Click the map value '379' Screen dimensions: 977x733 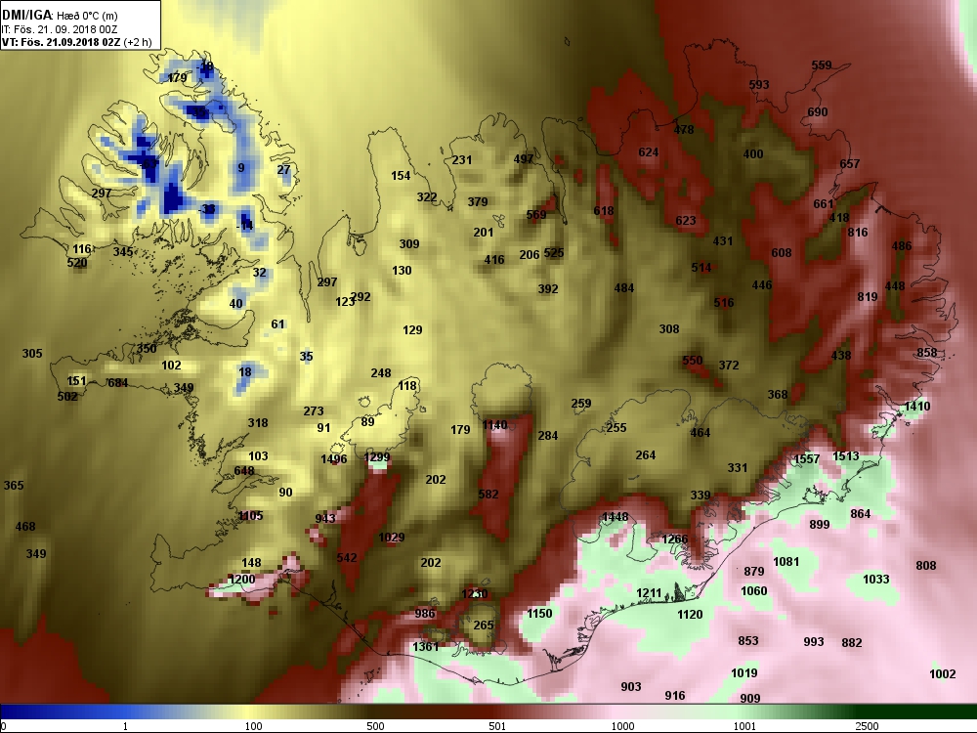click(x=478, y=202)
